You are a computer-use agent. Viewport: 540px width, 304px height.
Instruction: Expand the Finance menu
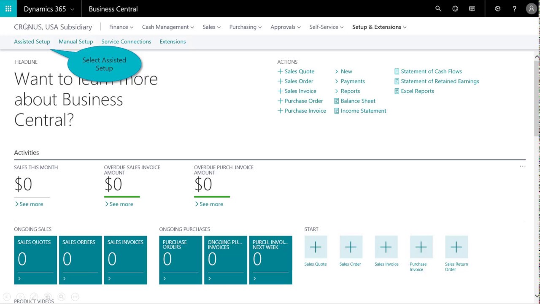coord(121,27)
